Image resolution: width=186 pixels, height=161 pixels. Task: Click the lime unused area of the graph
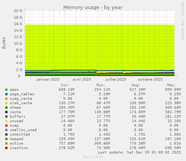[x=100, y=47]
